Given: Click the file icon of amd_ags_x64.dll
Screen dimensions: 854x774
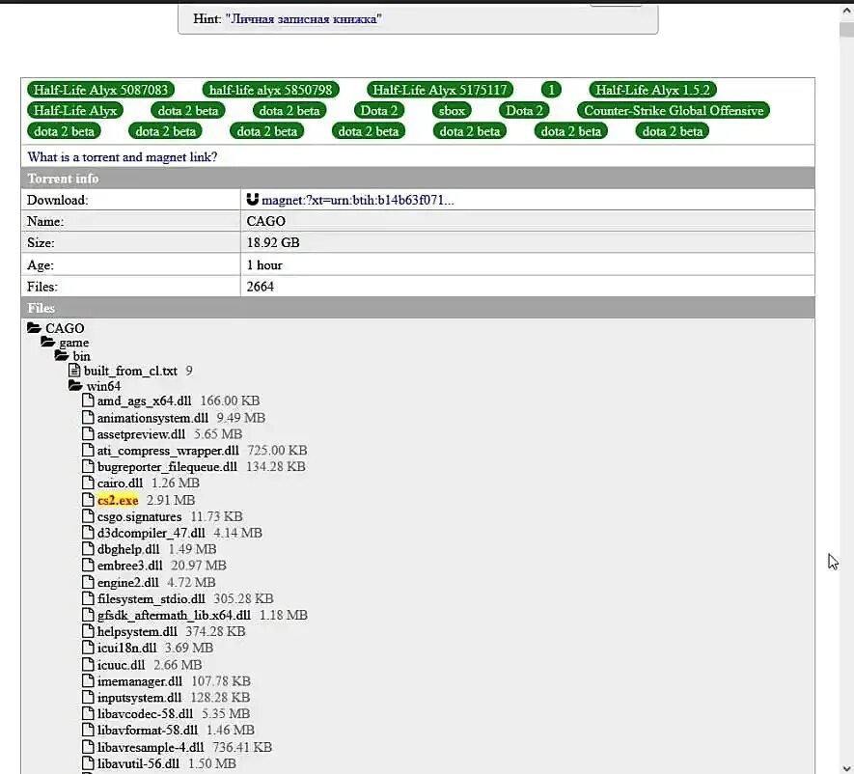Looking at the screenshot, I should 88,401.
